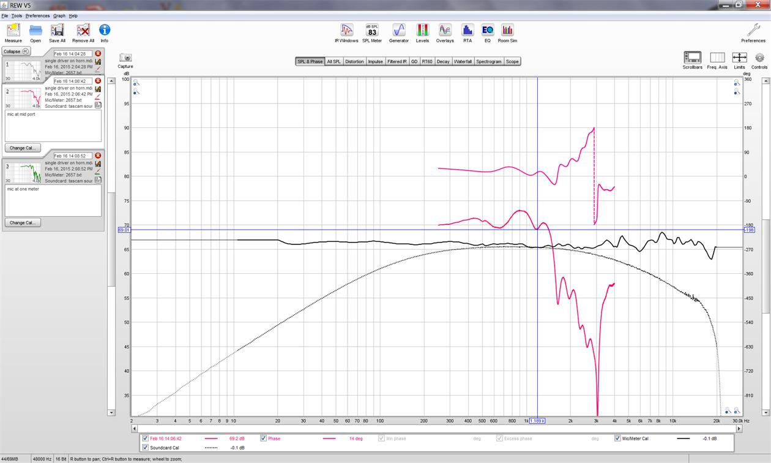Open the Info panel

point(105,33)
